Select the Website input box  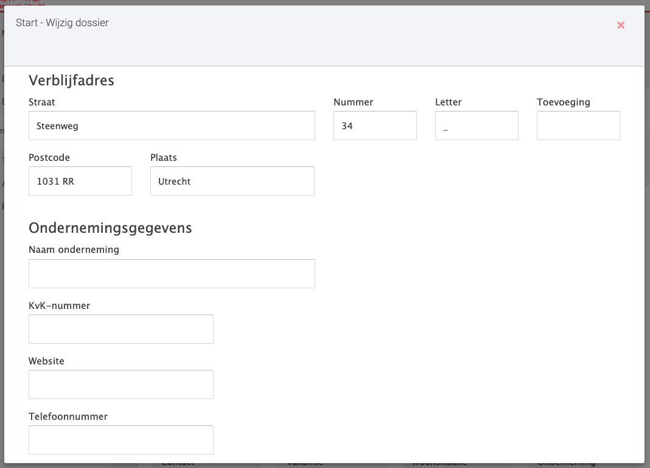(121, 385)
